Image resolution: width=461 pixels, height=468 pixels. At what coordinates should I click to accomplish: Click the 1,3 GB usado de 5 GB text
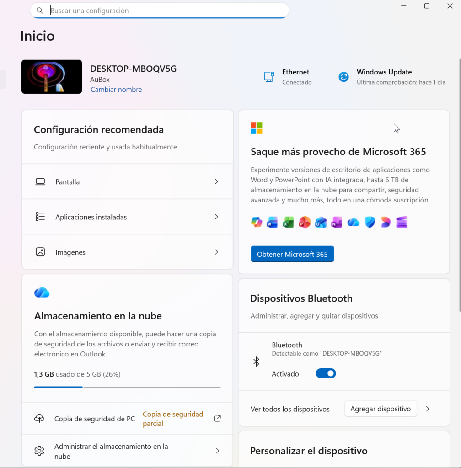coord(77,374)
